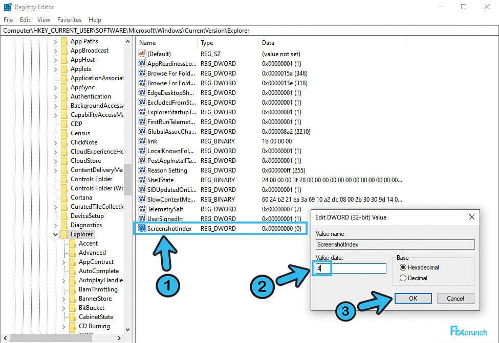499x343 pixels.
Task: Click the tree pane vertical scrollbar thumb
Action: coord(127,180)
